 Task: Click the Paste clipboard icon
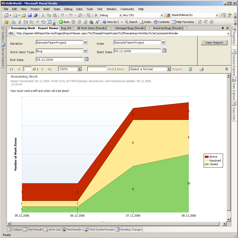[x=55, y=15]
